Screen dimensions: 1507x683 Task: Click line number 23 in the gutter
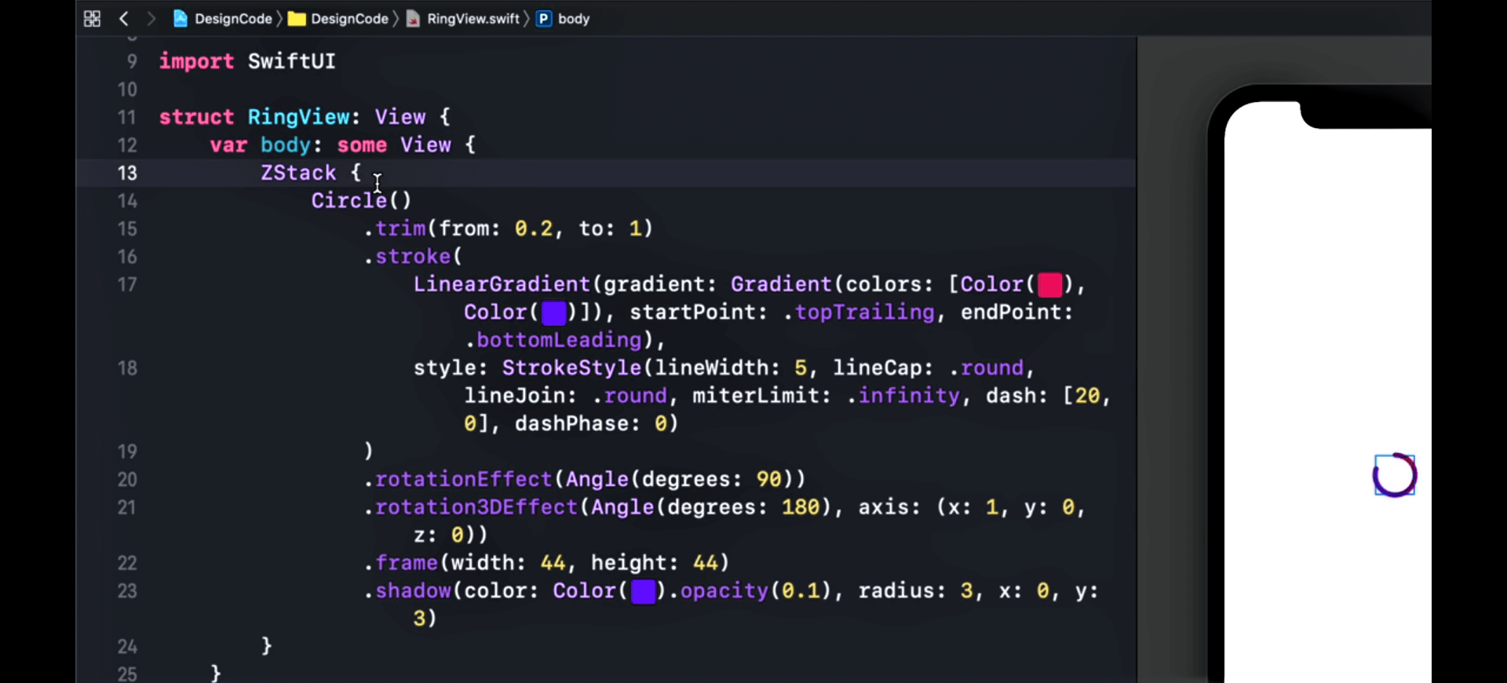click(x=127, y=590)
